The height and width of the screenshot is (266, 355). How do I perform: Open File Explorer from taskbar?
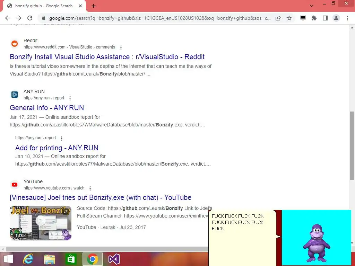click(49, 259)
